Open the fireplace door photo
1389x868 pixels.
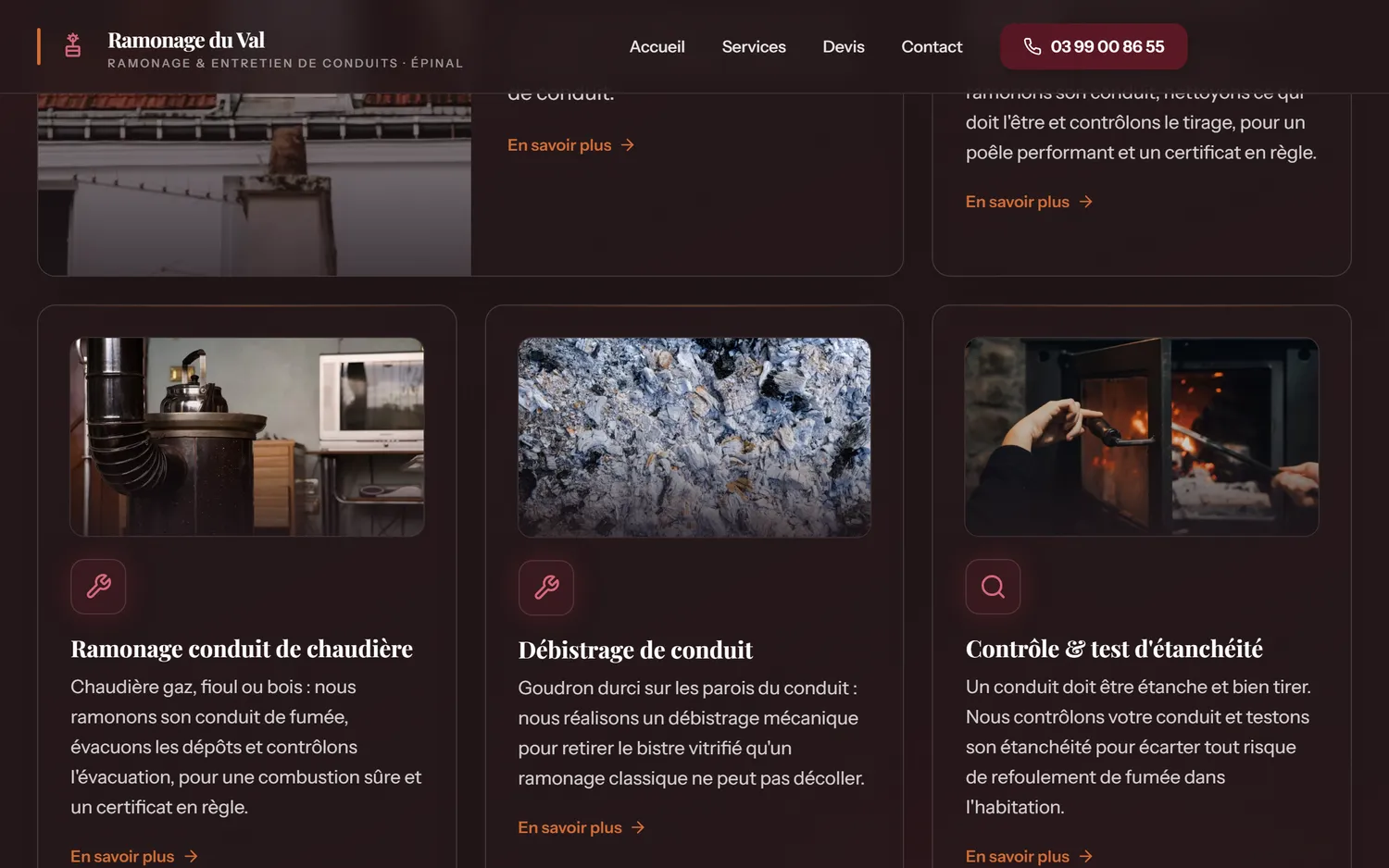[1142, 437]
